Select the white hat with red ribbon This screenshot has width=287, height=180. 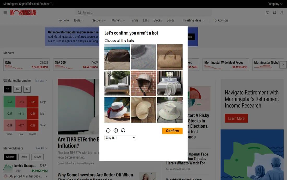coord(117,110)
